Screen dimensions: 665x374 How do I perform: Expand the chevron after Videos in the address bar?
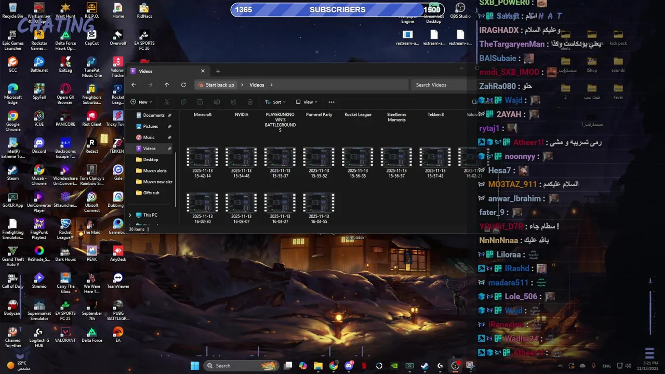(271, 85)
